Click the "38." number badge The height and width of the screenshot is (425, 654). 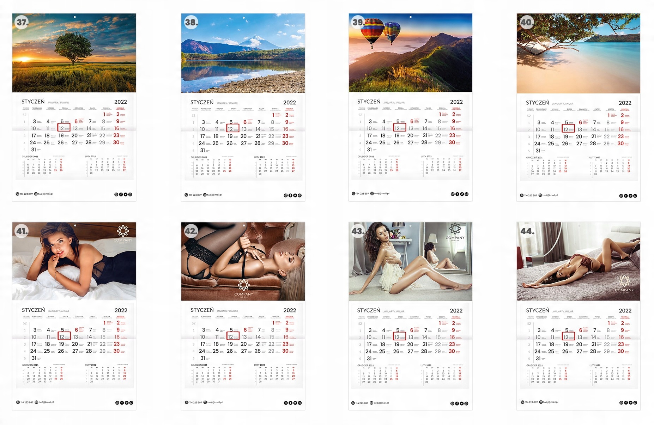(x=191, y=23)
